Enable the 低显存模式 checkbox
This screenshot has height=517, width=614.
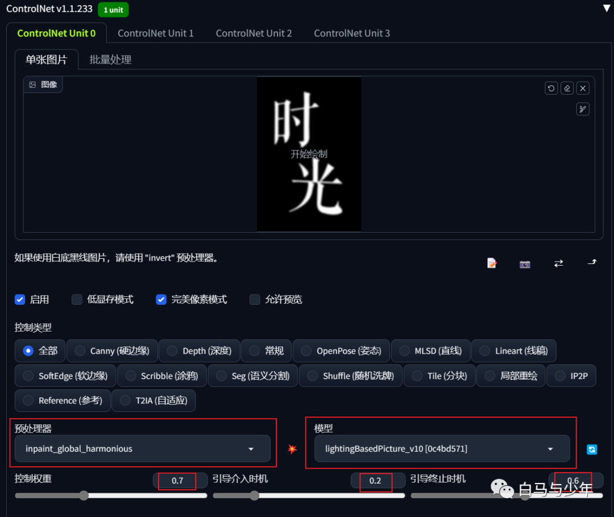click(x=77, y=300)
